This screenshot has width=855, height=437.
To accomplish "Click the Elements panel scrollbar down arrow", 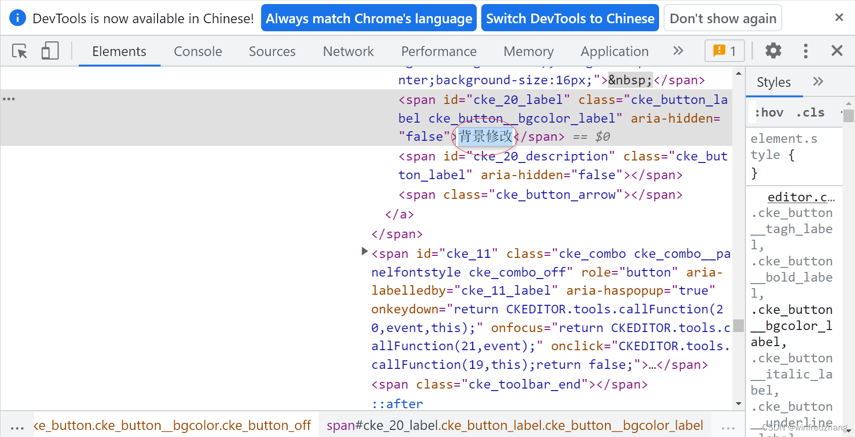I will click(x=738, y=404).
